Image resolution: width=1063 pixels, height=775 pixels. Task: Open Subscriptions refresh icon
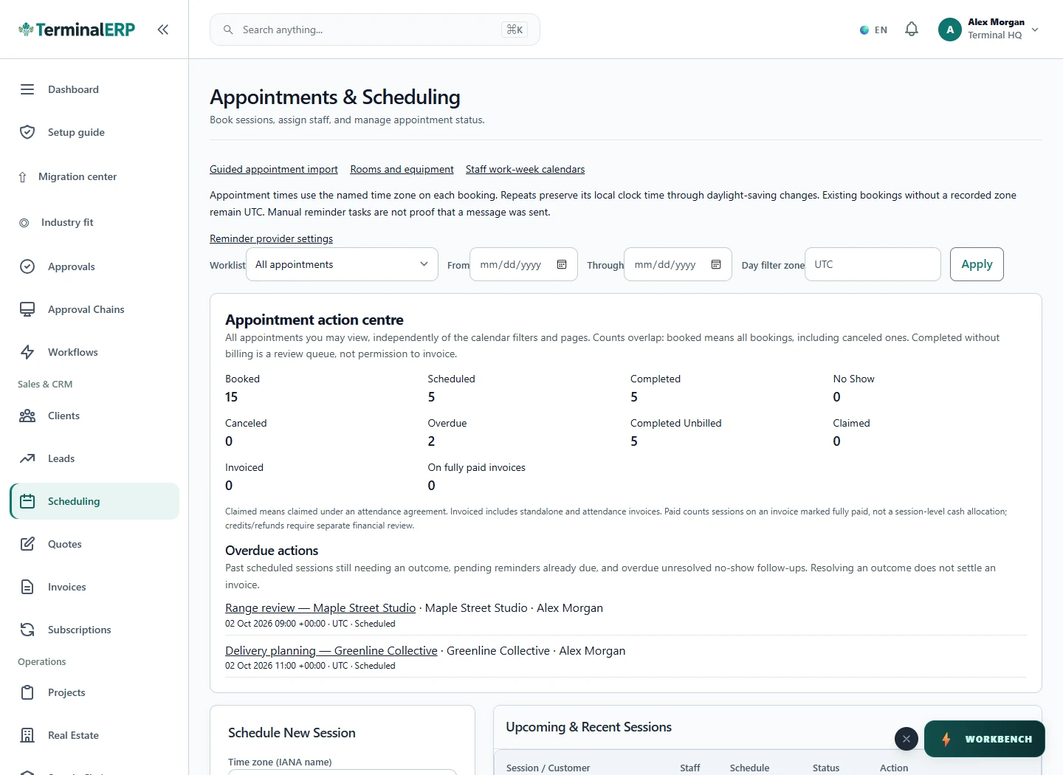click(27, 630)
